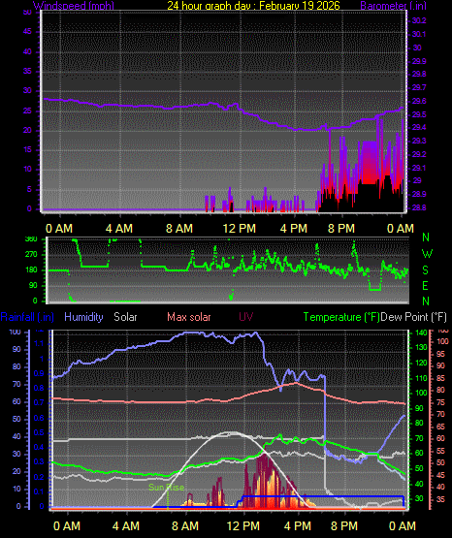Click "8 AM" under the windspeed graph

click(x=179, y=229)
